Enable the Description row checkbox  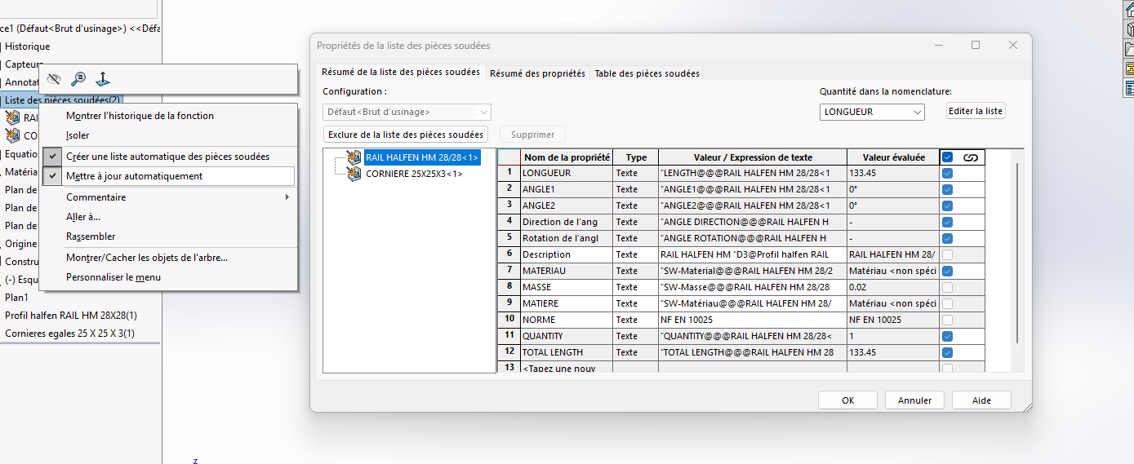[x=947, y=254]
